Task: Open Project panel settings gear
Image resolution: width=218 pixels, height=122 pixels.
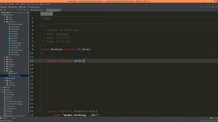Action: click(x=25, y=10)
